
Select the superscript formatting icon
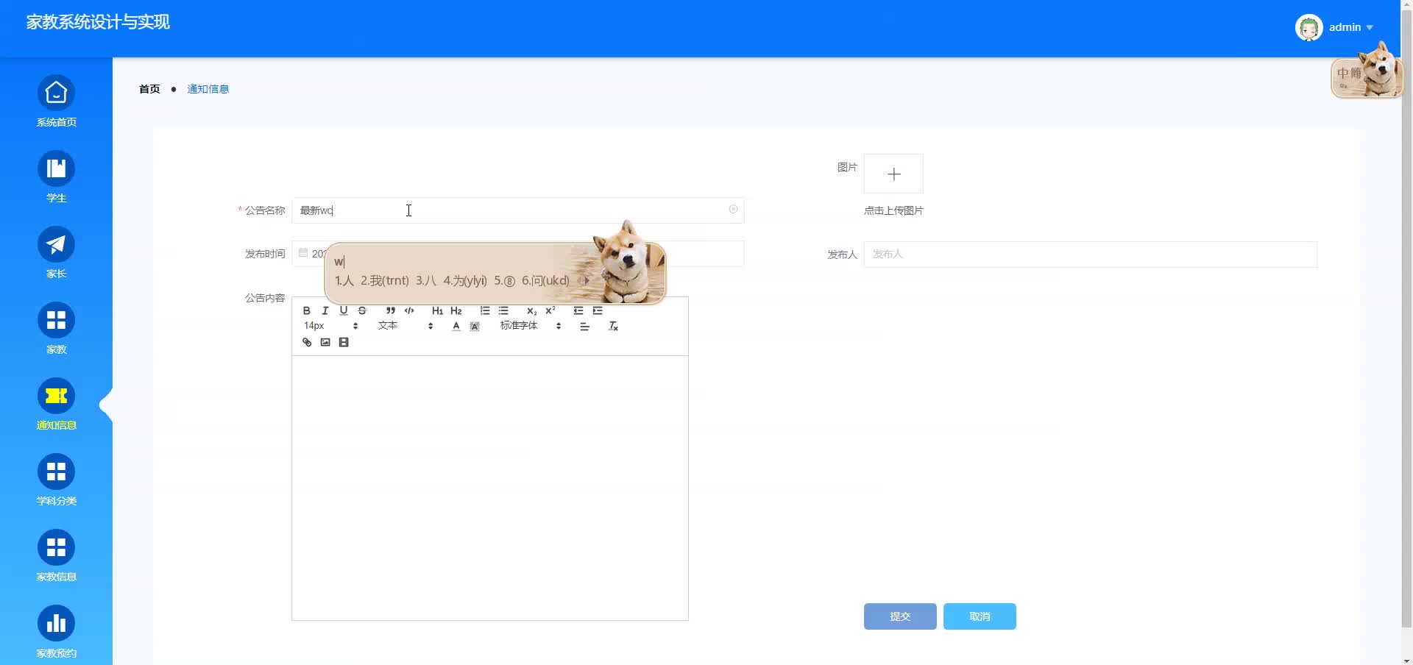[549, 310]
